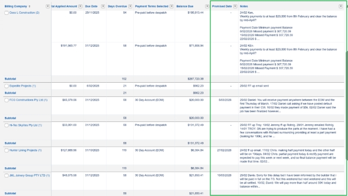
Task: Click the Due Date column header
Action: 91,6
